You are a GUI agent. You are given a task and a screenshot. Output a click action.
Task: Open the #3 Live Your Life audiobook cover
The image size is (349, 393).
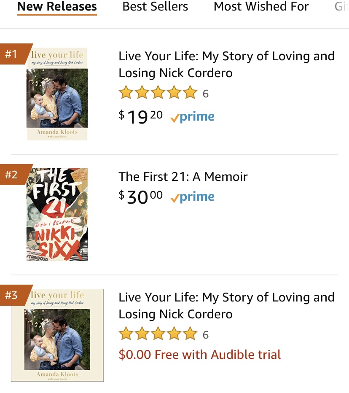click(57, 335)
